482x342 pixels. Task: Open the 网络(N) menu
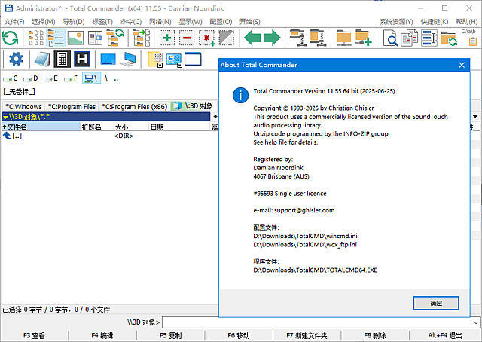tap(160, 22)
